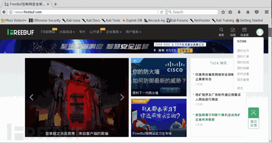This screenshot has width=272, height=143.
Task: Expand the Most Visited bookmarks dropdown
Action: tap(14, 21)
